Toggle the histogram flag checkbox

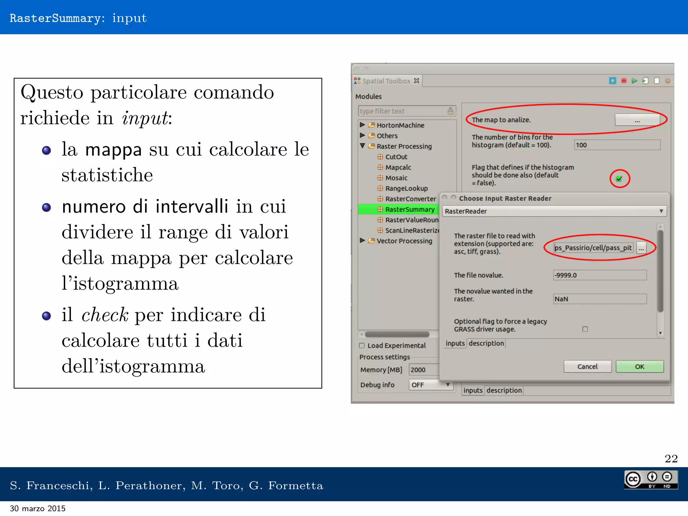[x=619, y=179]
